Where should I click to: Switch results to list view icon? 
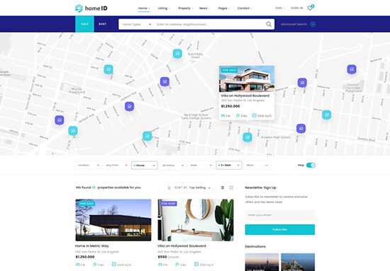pos(223,188)
